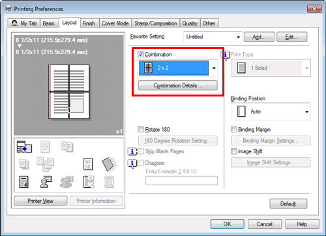This screenshot has height=236, width=326.
Task: Restore settings with the Default button
Action: tap(288, 204)
